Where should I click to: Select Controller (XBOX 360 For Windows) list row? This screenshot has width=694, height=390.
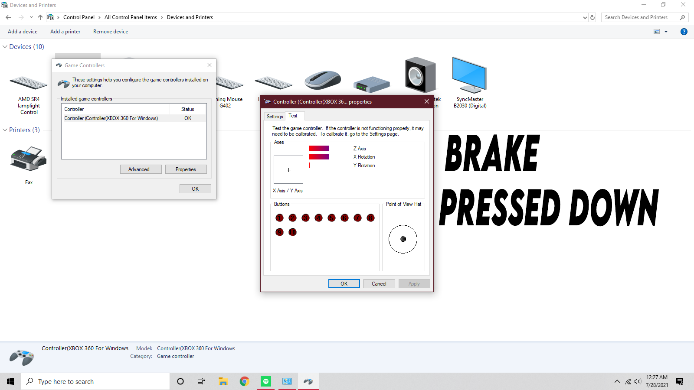(134, 118)
